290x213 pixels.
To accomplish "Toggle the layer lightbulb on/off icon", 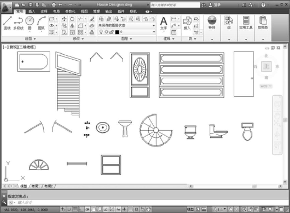I will [x=101, y=32].
